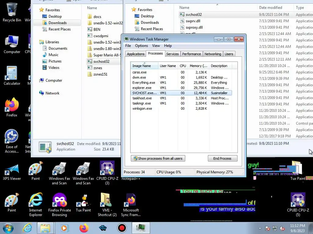Sort processes by User Name column
Screen dimensions: 313x234
point(168,66)
